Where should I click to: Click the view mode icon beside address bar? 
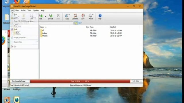[79, 23]
